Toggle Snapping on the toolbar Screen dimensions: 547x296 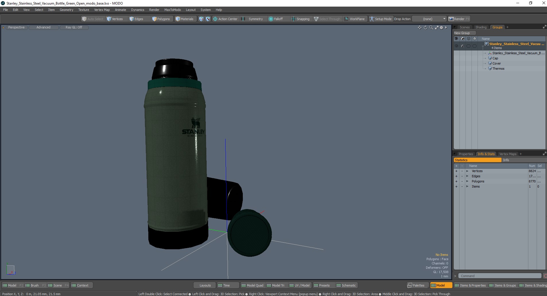click(x=300, y=19)
